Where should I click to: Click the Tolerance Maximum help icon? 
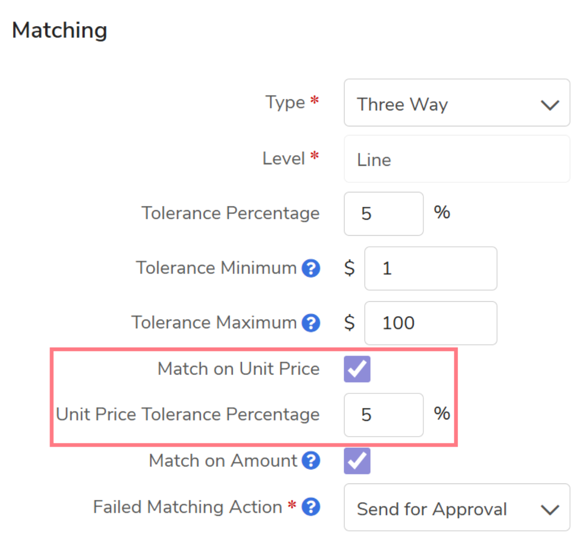pyautogui.click(x=311, y=323)
